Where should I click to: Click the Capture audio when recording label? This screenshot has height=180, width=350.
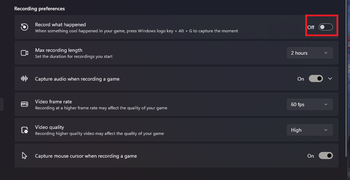click(77, 79)
